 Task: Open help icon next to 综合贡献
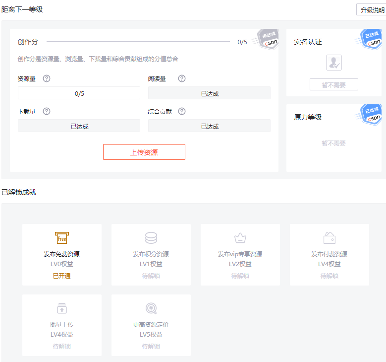(x=182, y=111)
